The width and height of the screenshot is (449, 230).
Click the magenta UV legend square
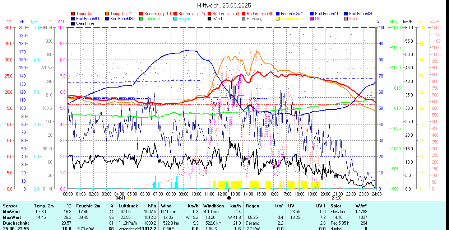(x=312, y=19)
